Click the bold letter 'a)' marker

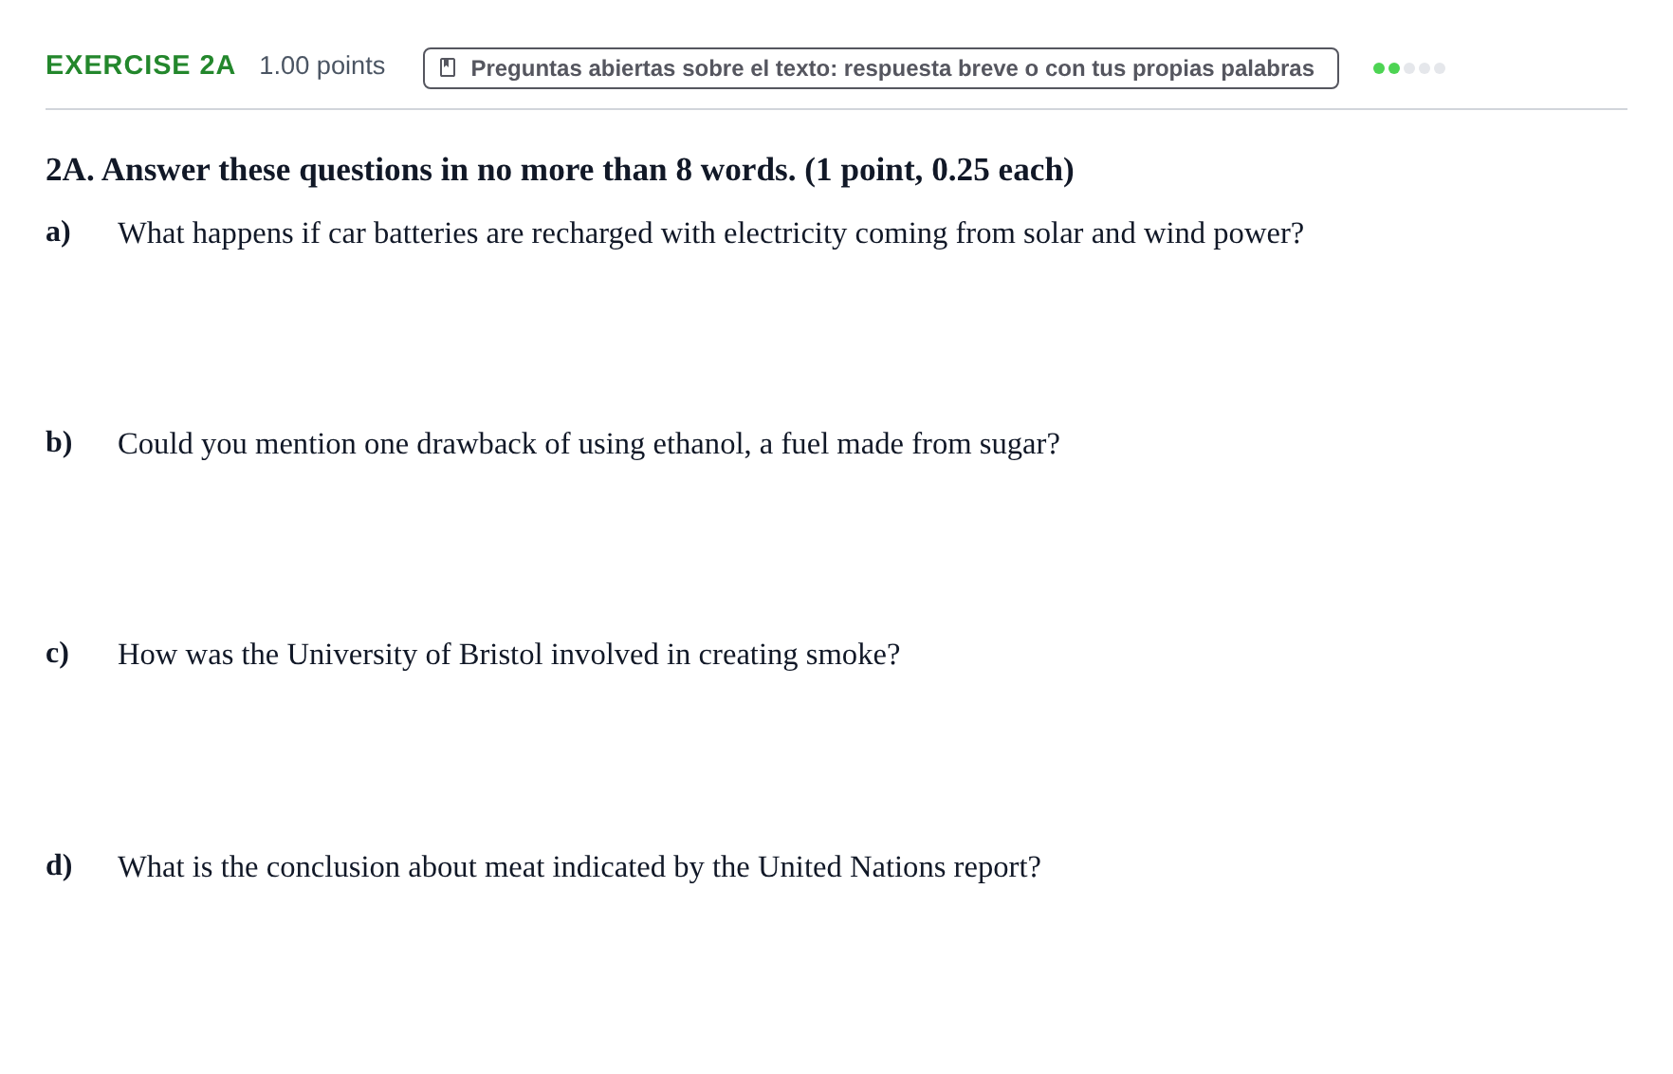click(58, 231)
